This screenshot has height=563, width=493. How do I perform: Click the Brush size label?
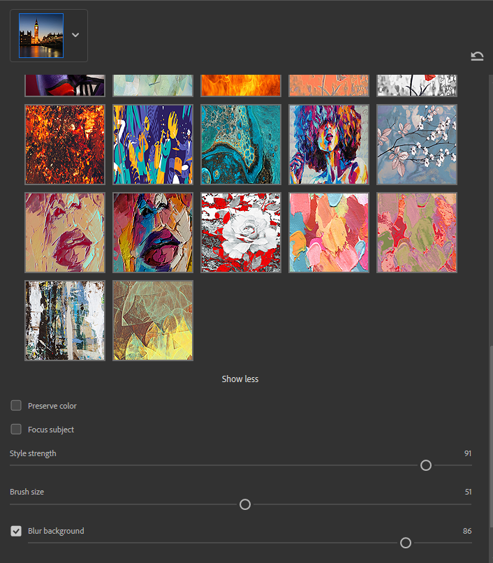click(27, 492)
